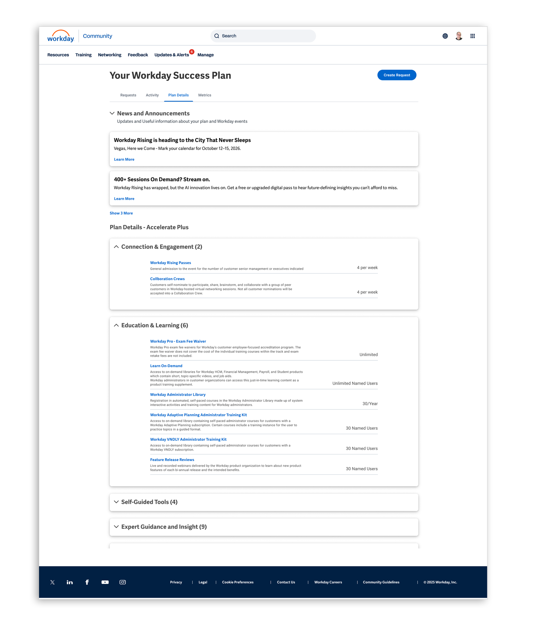Click the Your Workday Success Plan title
Viewport: 538px width, 627px height.
click(x=170, y=76)
